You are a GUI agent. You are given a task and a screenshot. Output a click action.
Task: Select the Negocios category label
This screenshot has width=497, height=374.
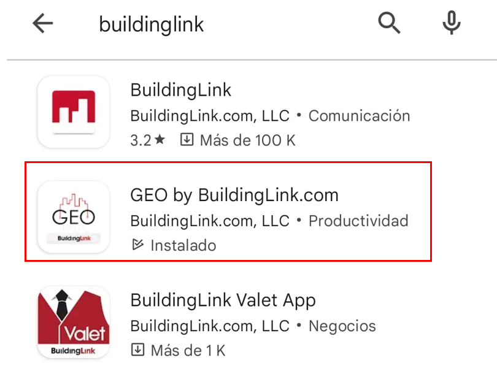tap(342, 326)
